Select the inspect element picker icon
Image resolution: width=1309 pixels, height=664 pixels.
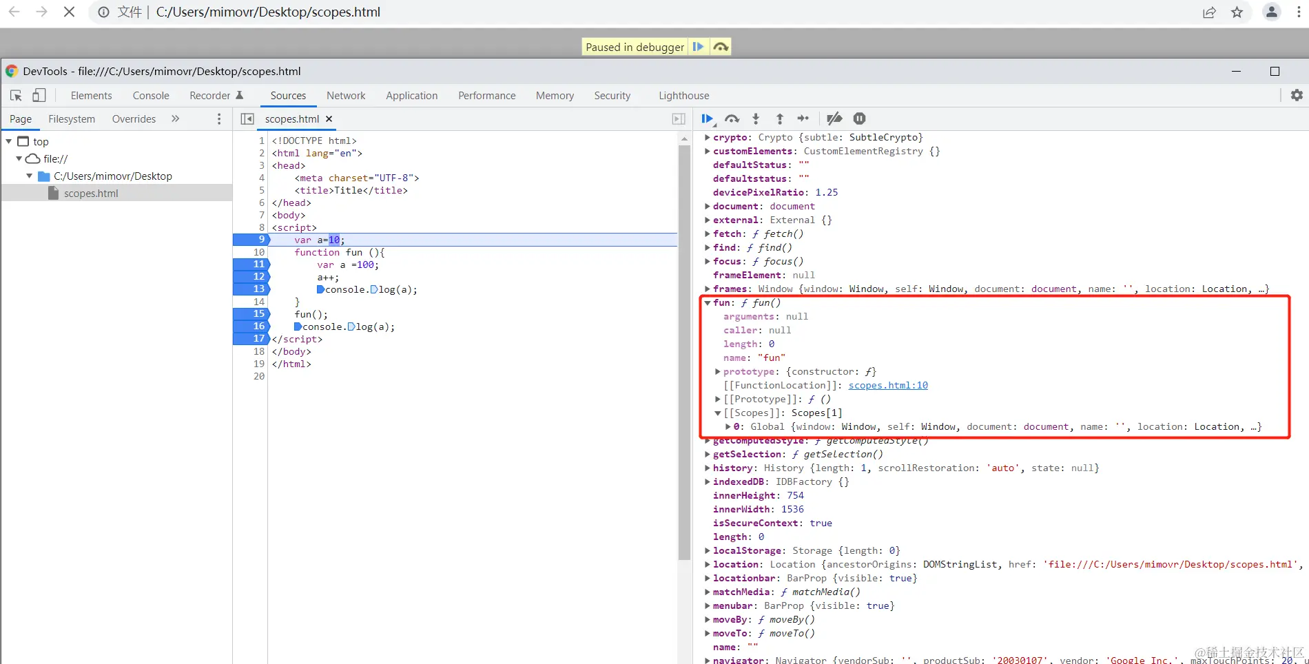pos(17,96)
